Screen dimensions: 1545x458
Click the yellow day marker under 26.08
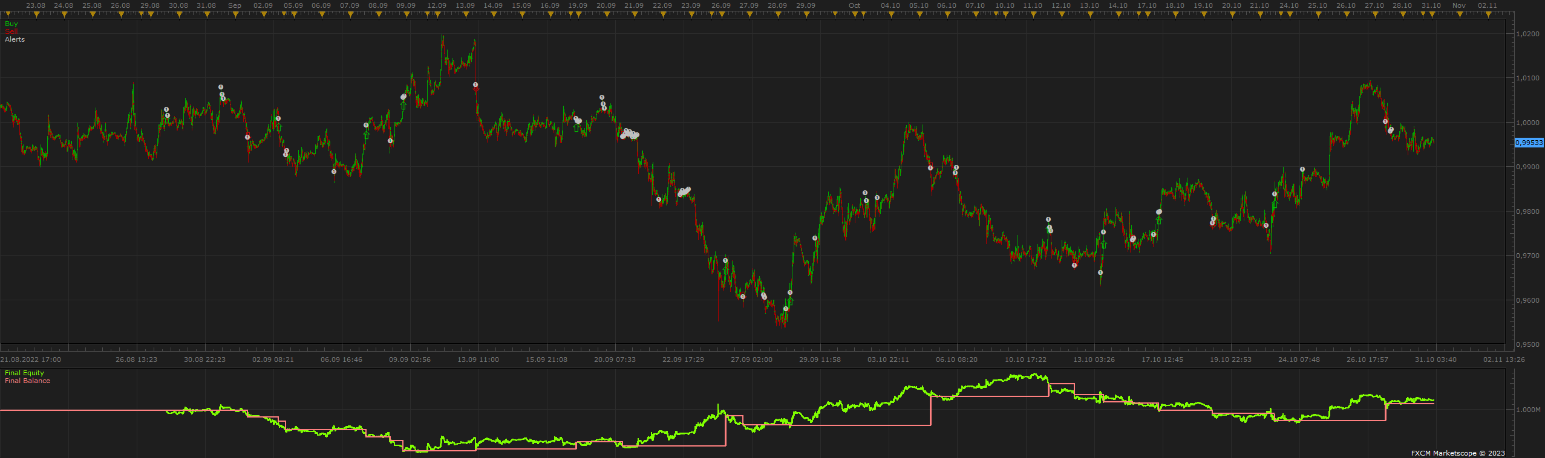click(121, 15)
